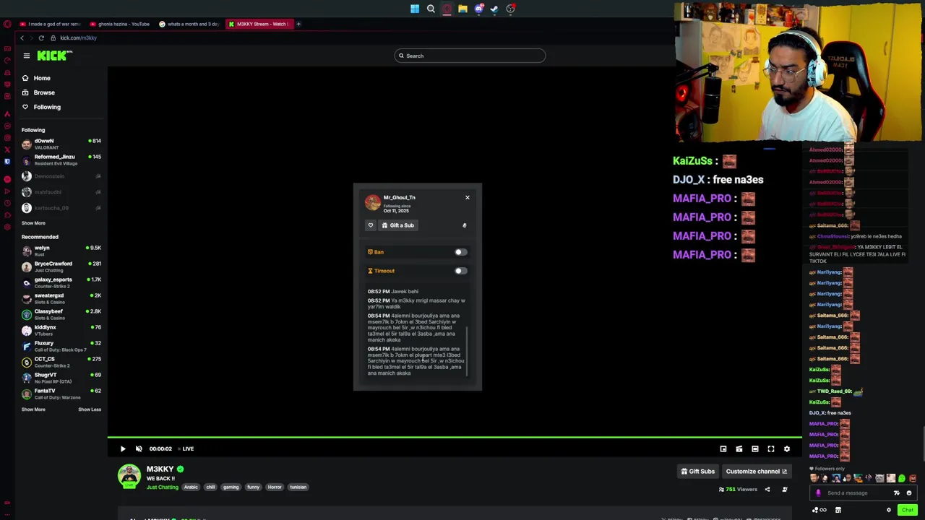Viewport: 925px width, 520px height.
Task: Play the stream video
Action: tap(123, 448)
